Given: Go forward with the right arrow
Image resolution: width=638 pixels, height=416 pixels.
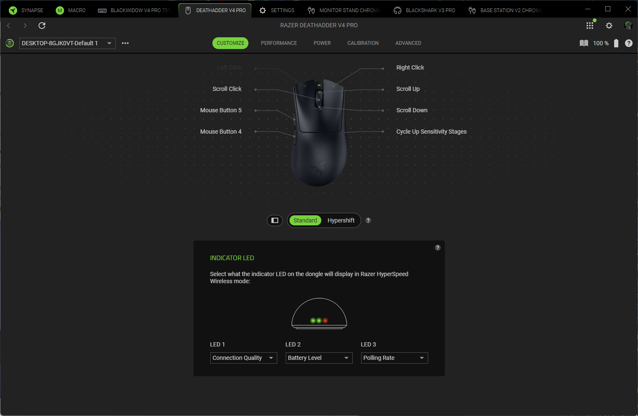Looking at the screenshot, I should point(25,26).
